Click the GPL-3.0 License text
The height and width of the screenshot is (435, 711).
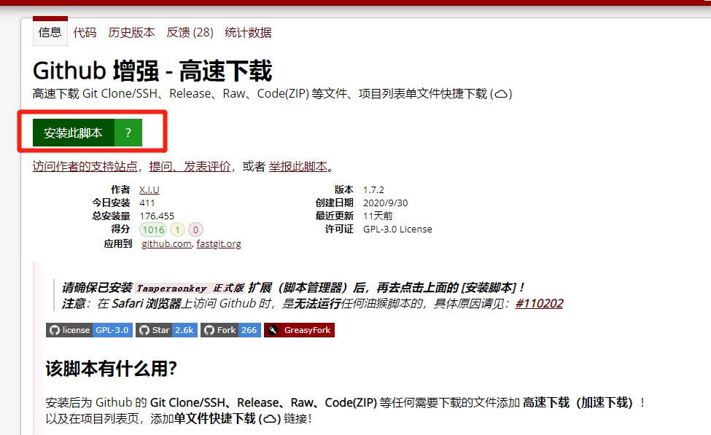pos(397,230)
